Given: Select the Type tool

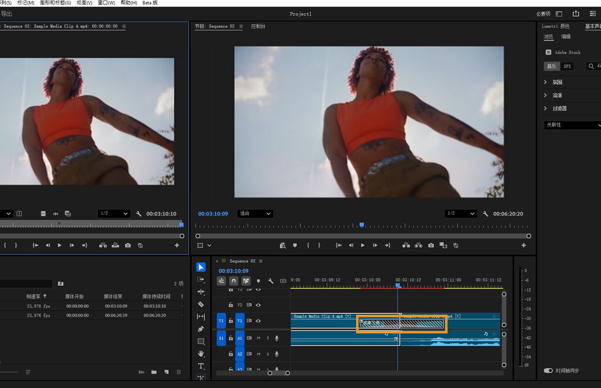Looking at the screenshot, I should coord(201,366).
